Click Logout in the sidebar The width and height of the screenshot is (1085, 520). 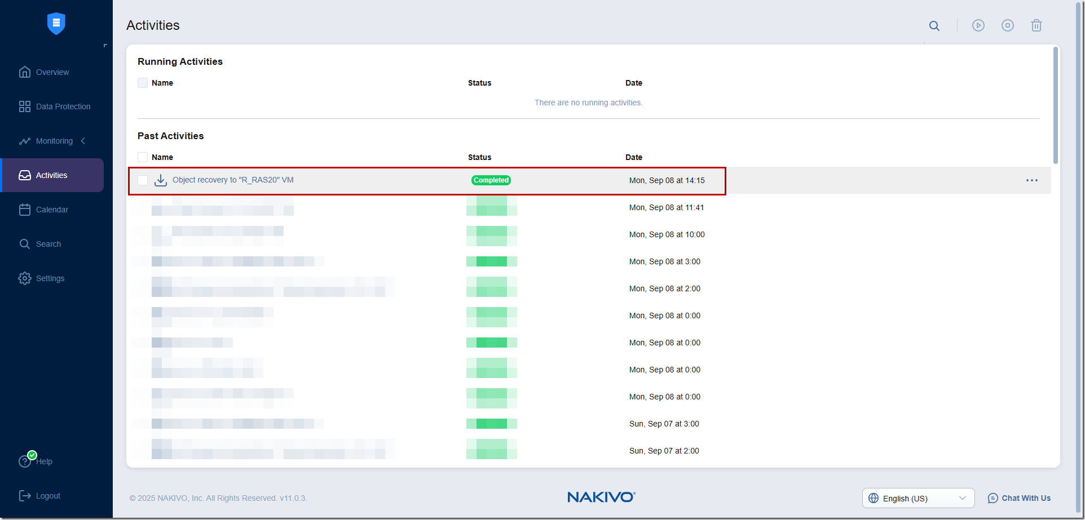(x=48, y=496)
